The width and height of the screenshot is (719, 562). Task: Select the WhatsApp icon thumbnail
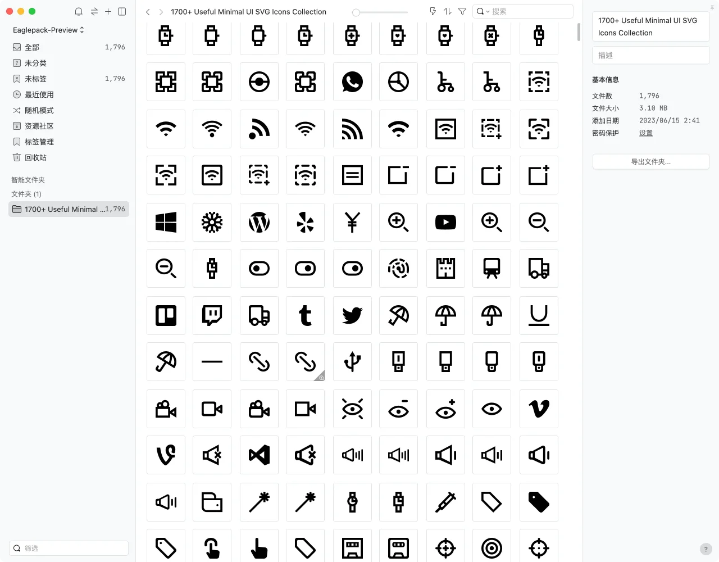tap(352, 82)
